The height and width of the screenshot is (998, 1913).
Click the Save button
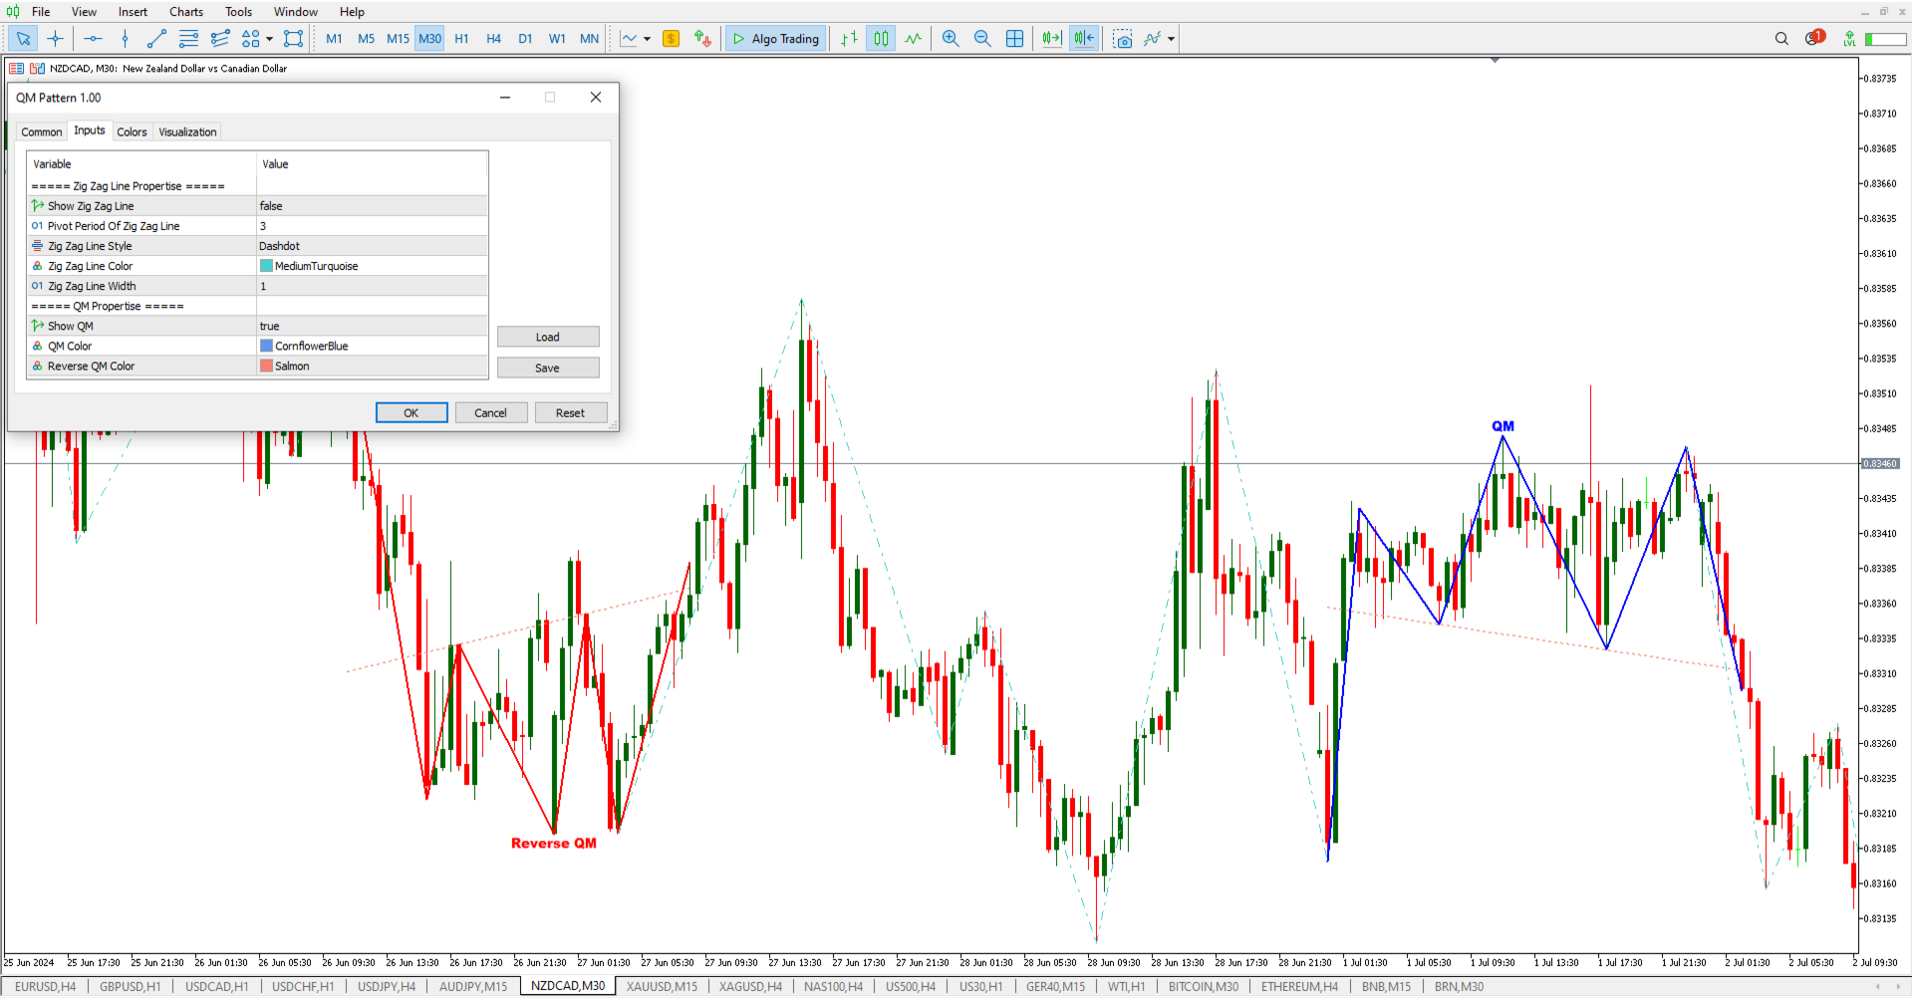click(548, 368)
